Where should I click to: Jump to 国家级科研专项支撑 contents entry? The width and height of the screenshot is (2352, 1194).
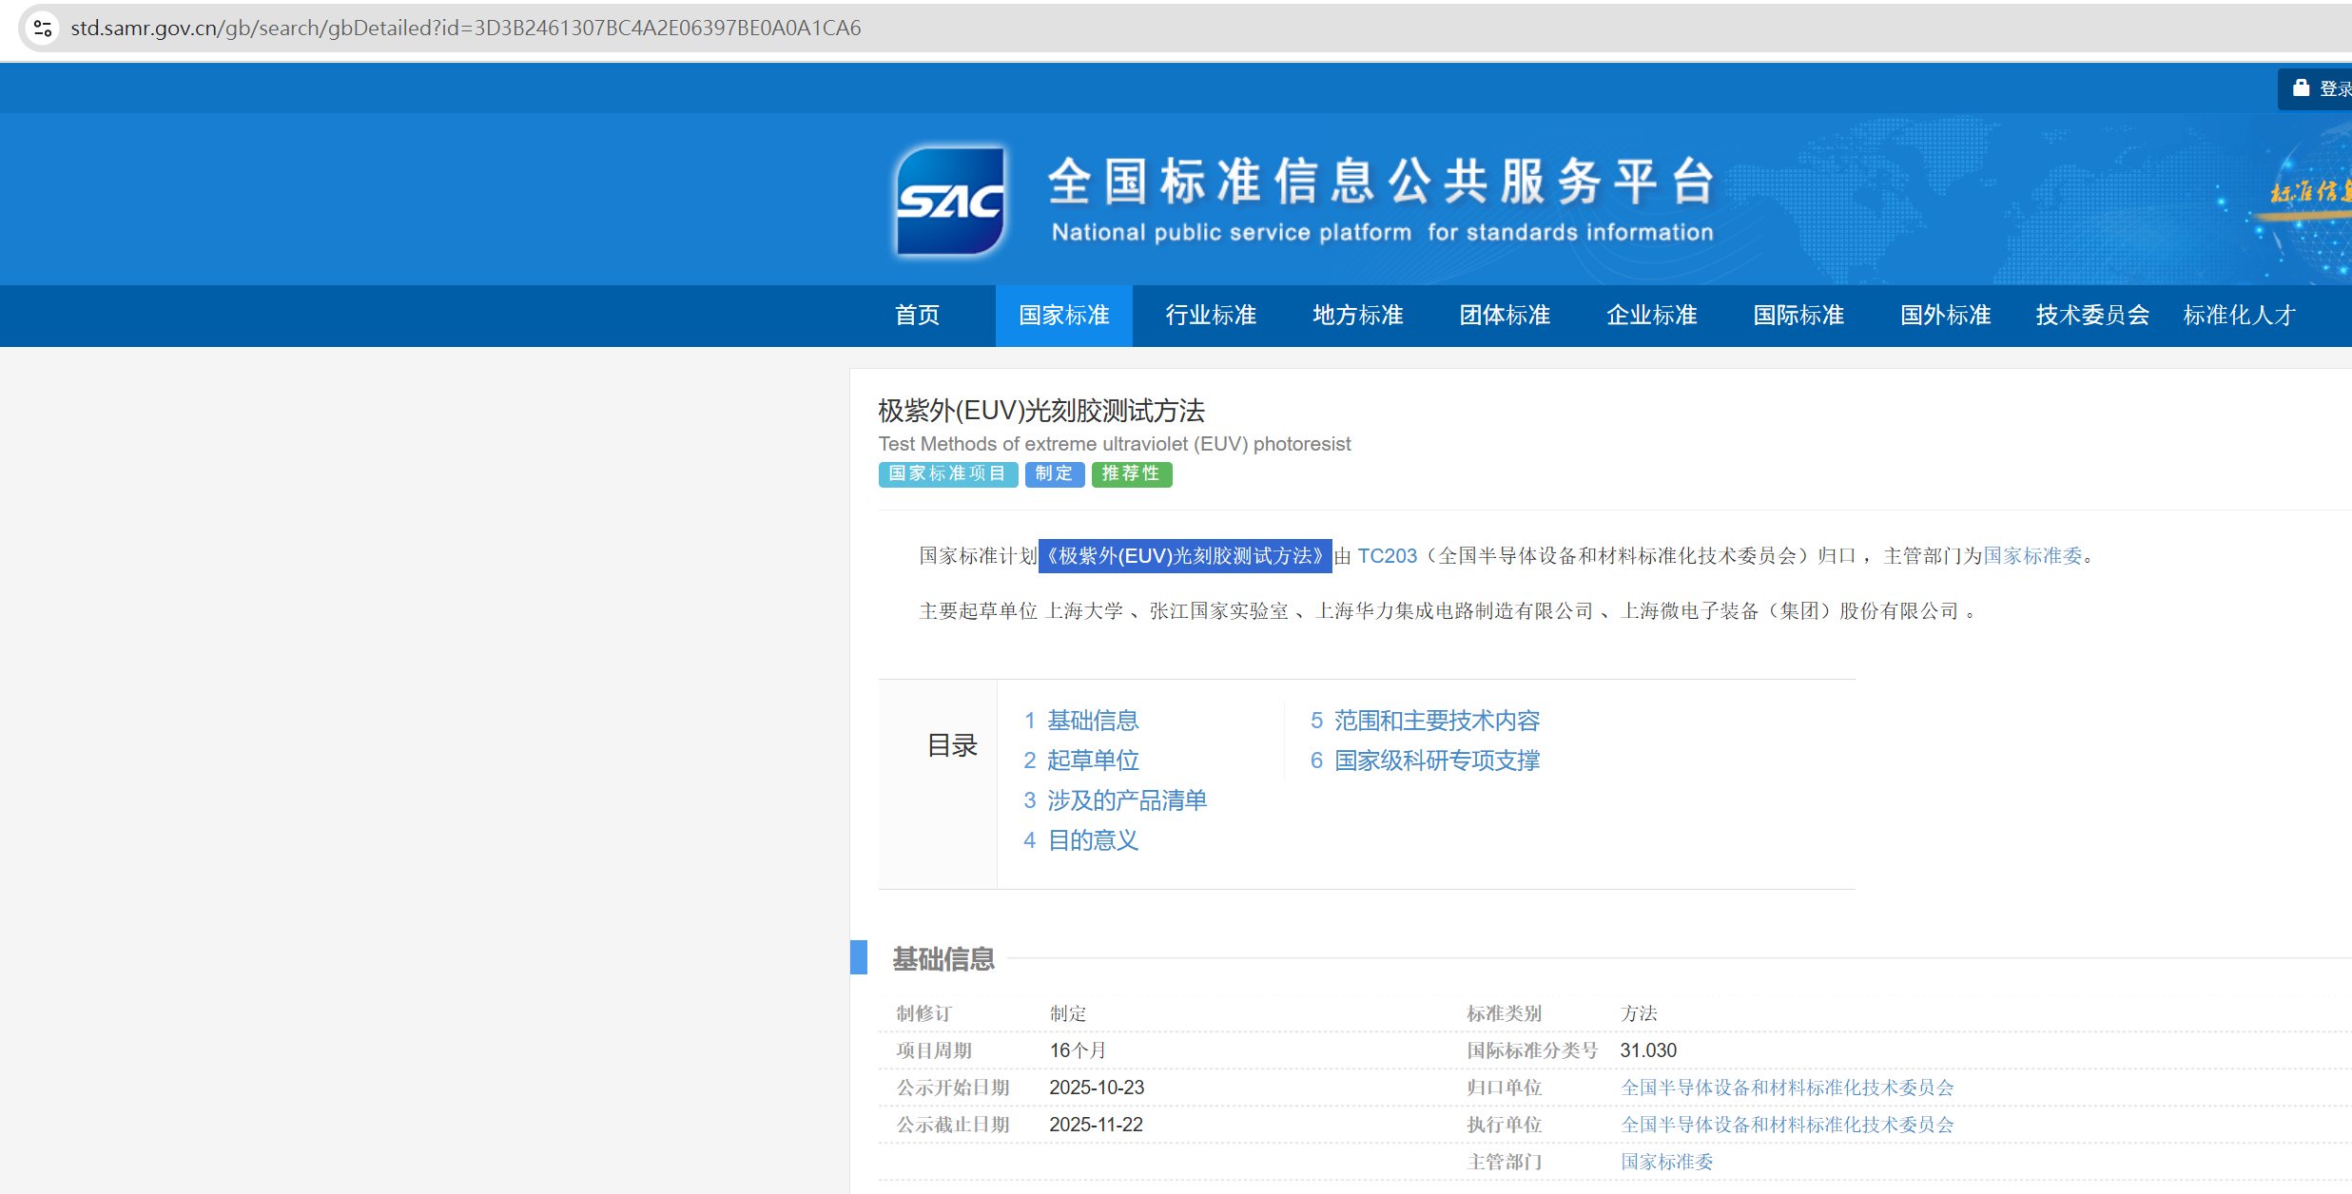1436,761
